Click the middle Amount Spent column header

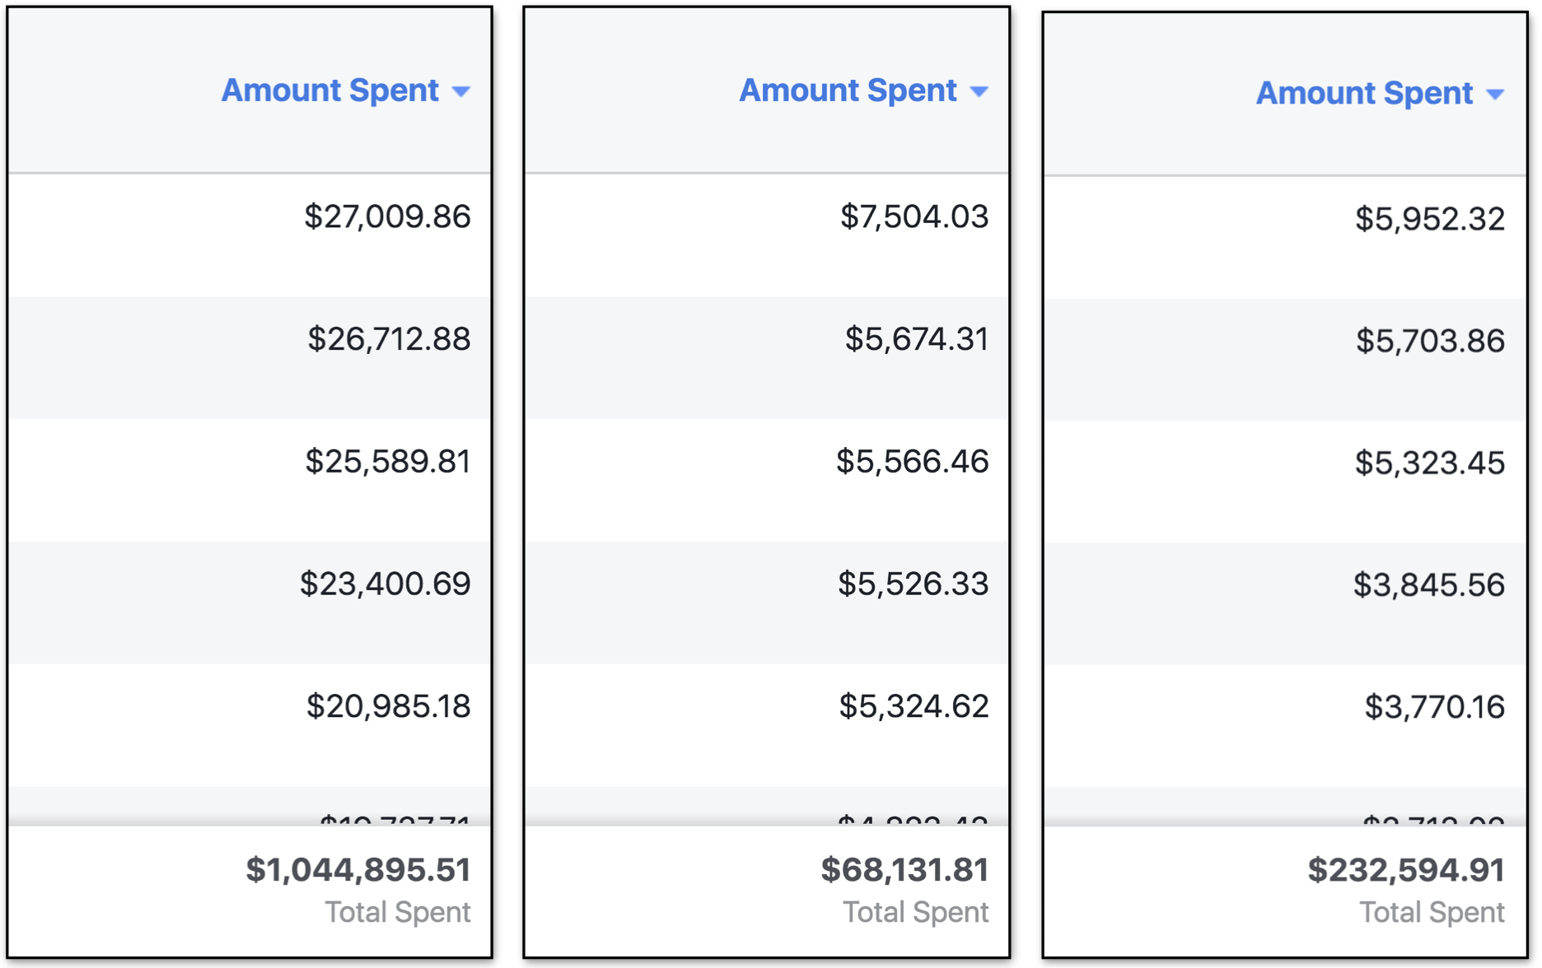848,91
